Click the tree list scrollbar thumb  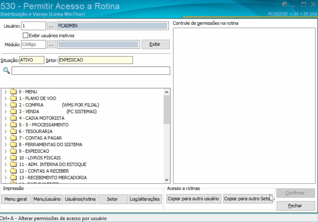point(167,109)
